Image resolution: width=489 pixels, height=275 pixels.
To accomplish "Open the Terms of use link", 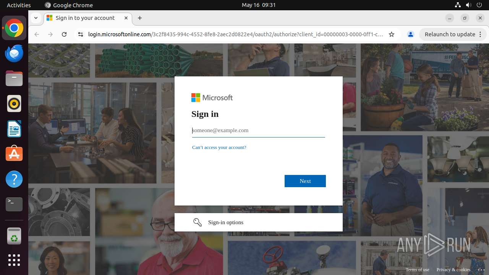I will click(418, 270).
